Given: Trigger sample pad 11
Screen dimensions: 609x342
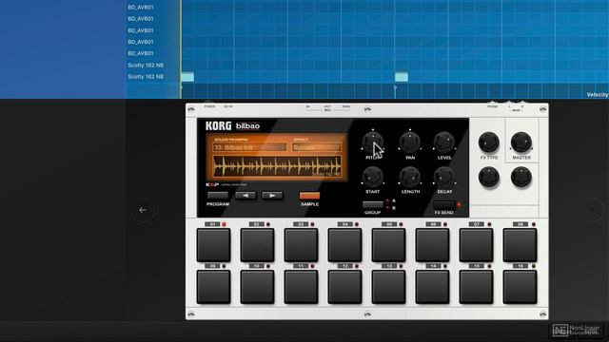Looking at the screenshot, I should pyautogui.click(x=301, y=287).
